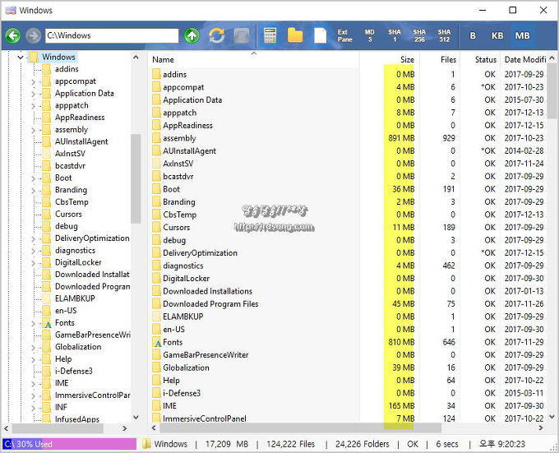Expand the appcompat tree node
The width and height of the screenshot is (559, 453).
[33, 81]
